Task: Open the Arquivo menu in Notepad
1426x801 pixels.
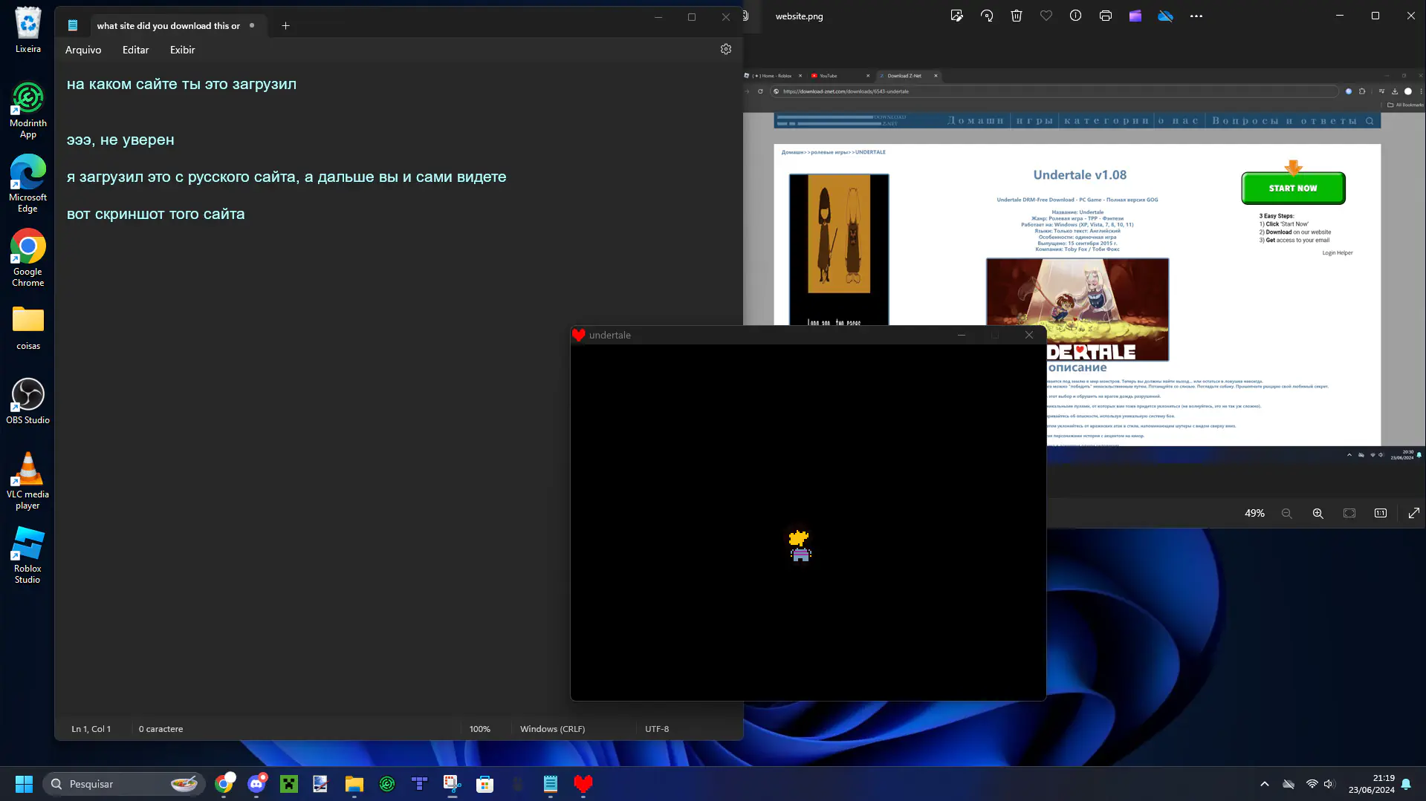Action: click(x=83, y=50)
